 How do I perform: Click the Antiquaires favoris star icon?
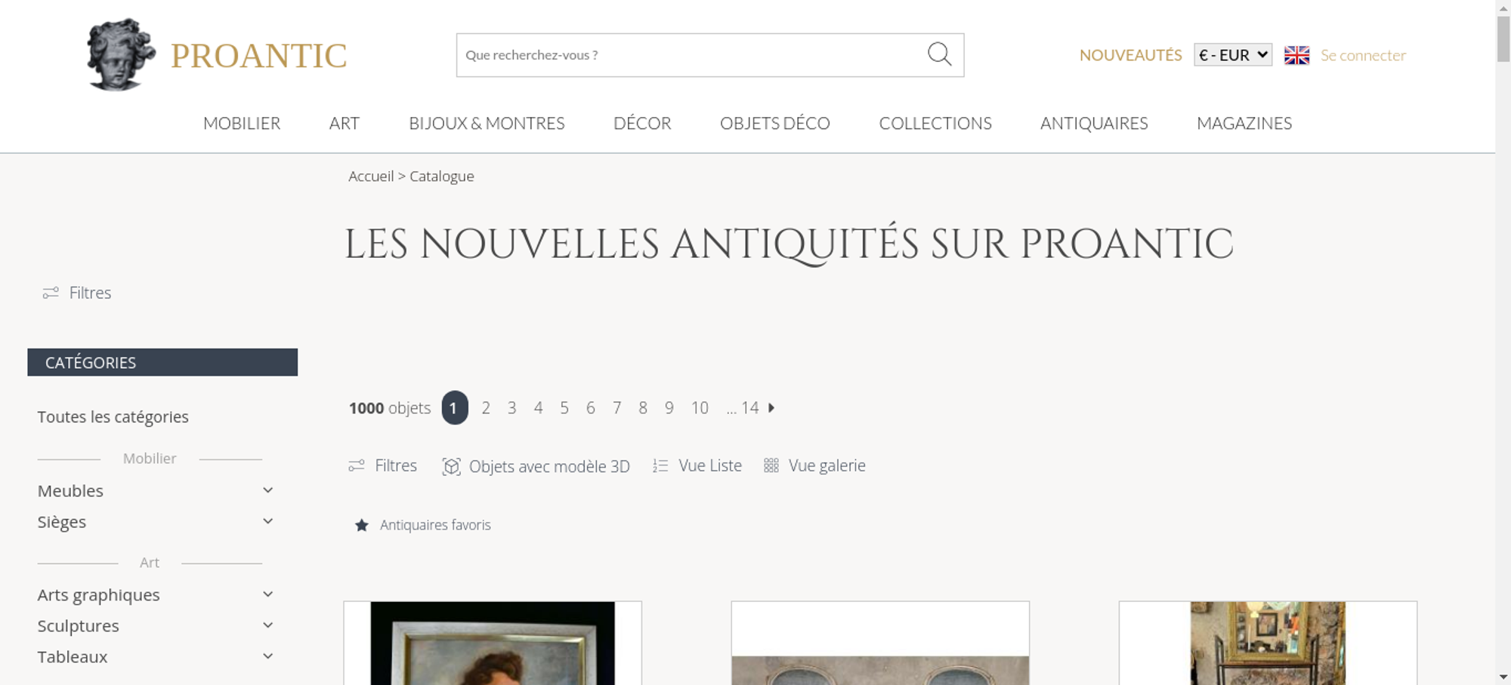362,525
